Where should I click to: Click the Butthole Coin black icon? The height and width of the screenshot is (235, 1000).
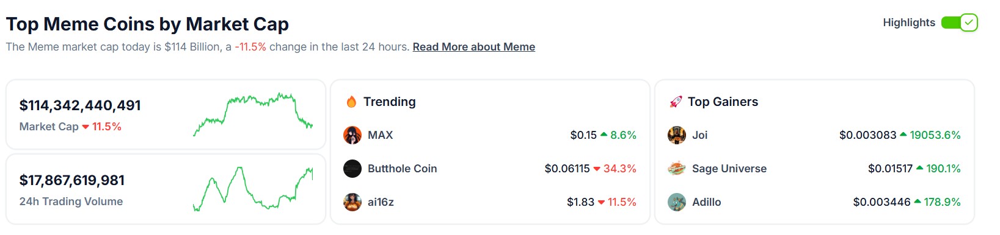point(352,169)
